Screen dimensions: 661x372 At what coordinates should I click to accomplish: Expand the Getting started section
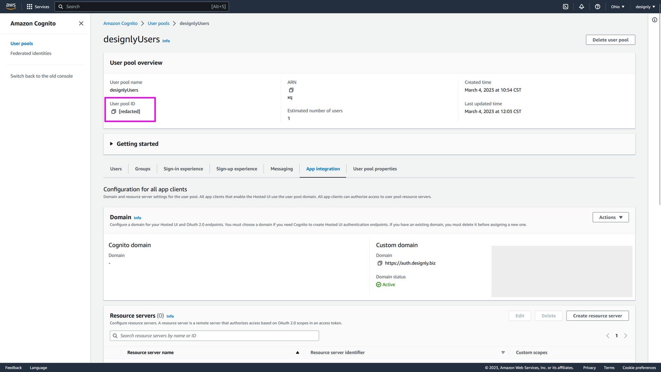tap(133, 144)
